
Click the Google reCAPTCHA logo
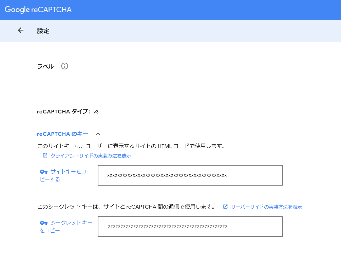pyautogui.click(x=38, y=10)
